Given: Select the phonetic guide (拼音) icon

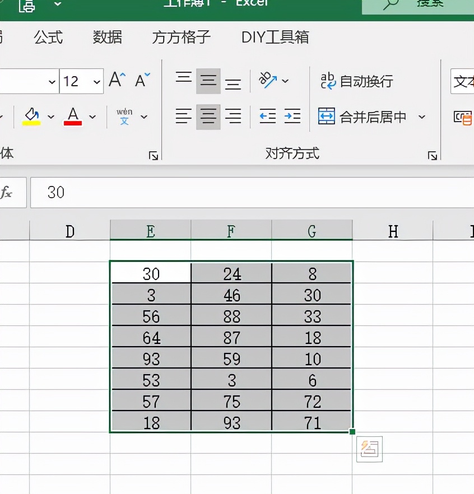Looking at the screenshot, I should pyautogui.click(x=126, y=116).
